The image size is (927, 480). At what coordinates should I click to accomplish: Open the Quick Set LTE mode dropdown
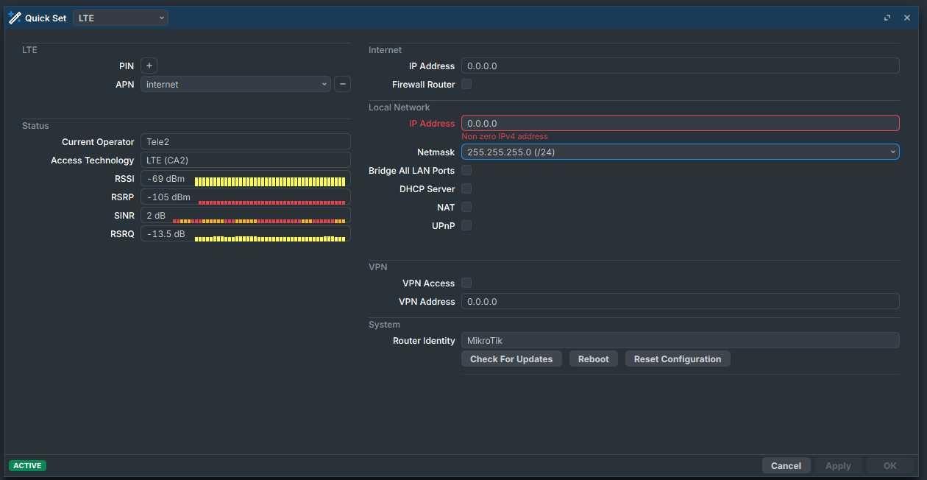coord(121,18)
